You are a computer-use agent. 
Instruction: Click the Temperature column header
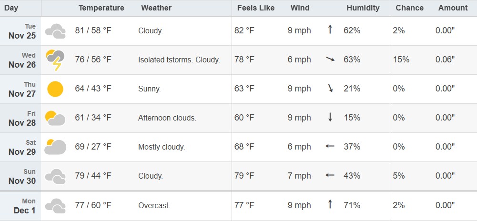pos(101,8)
